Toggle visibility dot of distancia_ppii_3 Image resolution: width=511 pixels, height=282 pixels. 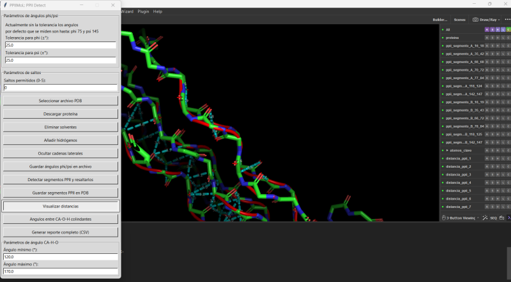442,174
